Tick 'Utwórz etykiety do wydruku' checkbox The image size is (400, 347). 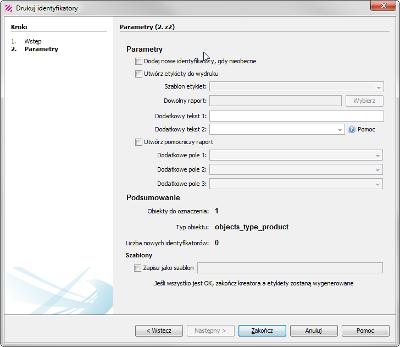click(138, 74)
